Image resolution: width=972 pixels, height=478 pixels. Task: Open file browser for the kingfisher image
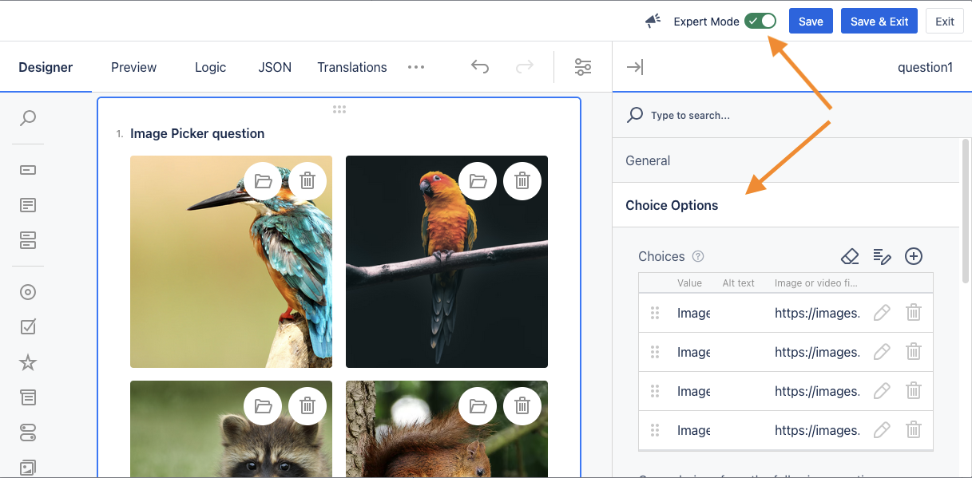263,181
